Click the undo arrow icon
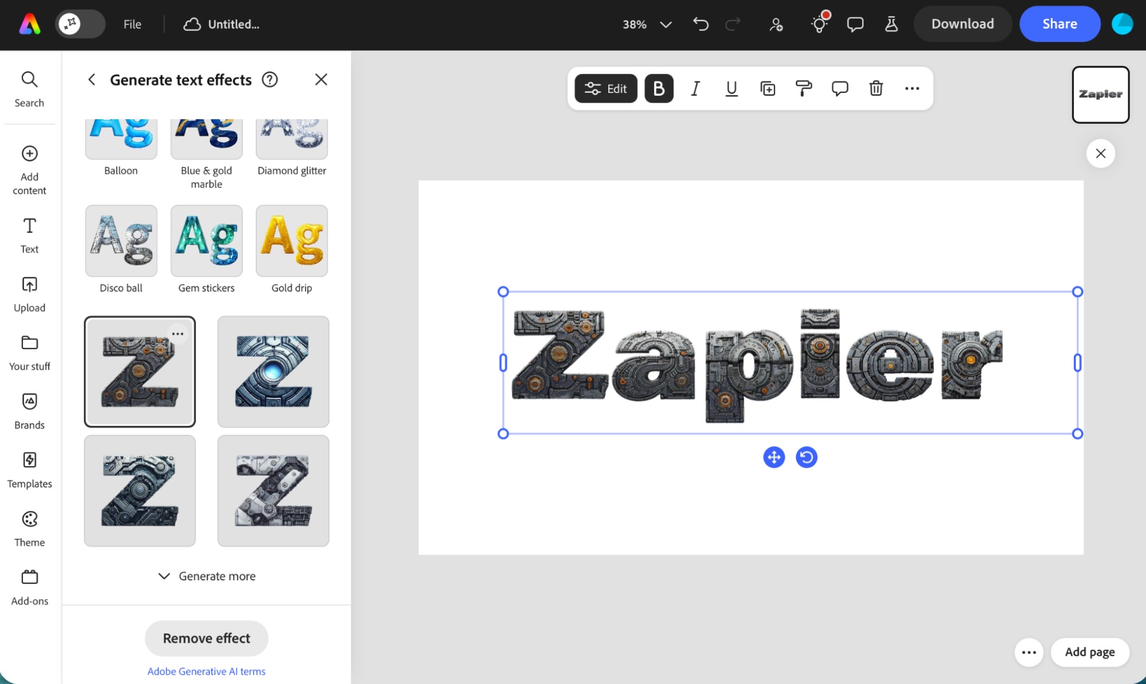The height and width of the screenshot is (684, 1146). [701, 24]
